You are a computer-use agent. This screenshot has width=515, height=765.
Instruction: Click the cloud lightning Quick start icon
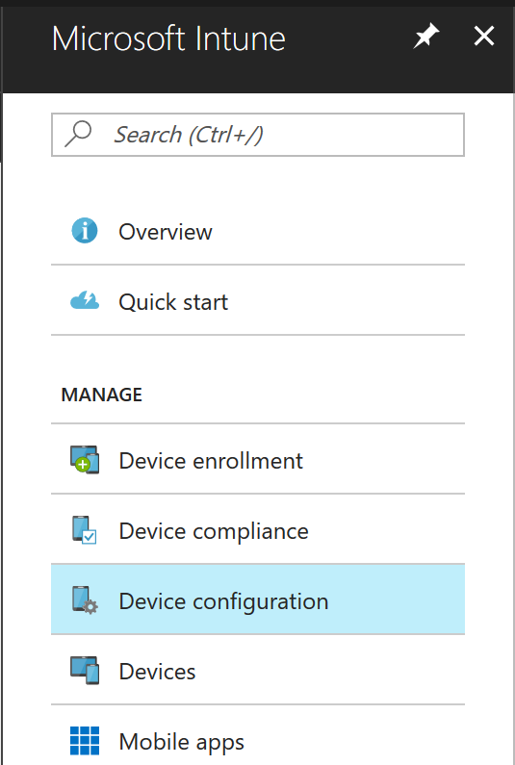click(x=85, y=300)
